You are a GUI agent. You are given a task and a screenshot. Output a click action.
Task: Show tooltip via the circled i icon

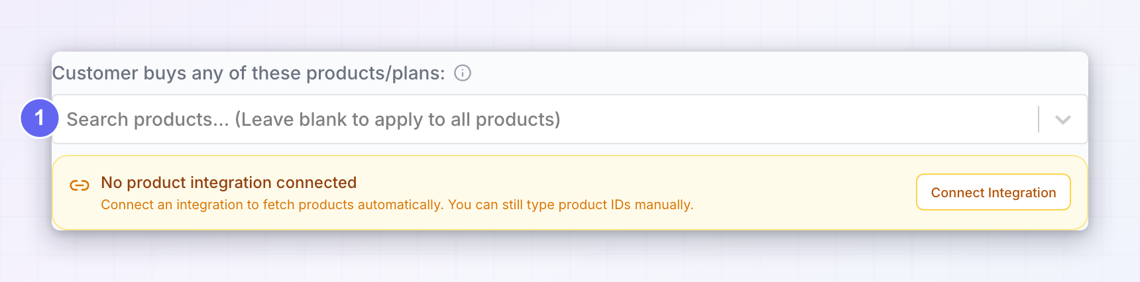click(x=463, y=73)
